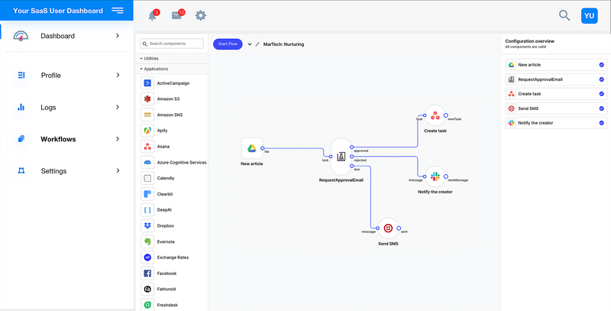Open the dropdown arrow next to Start Flow
The image size is (611, 311).
click(250, 44)
